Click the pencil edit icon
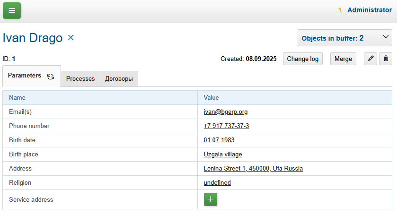397x215 pixels. coord(371,59)
